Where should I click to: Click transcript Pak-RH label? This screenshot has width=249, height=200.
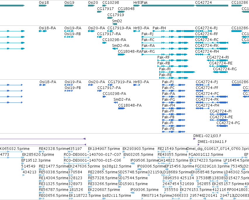tap(159, 28)
